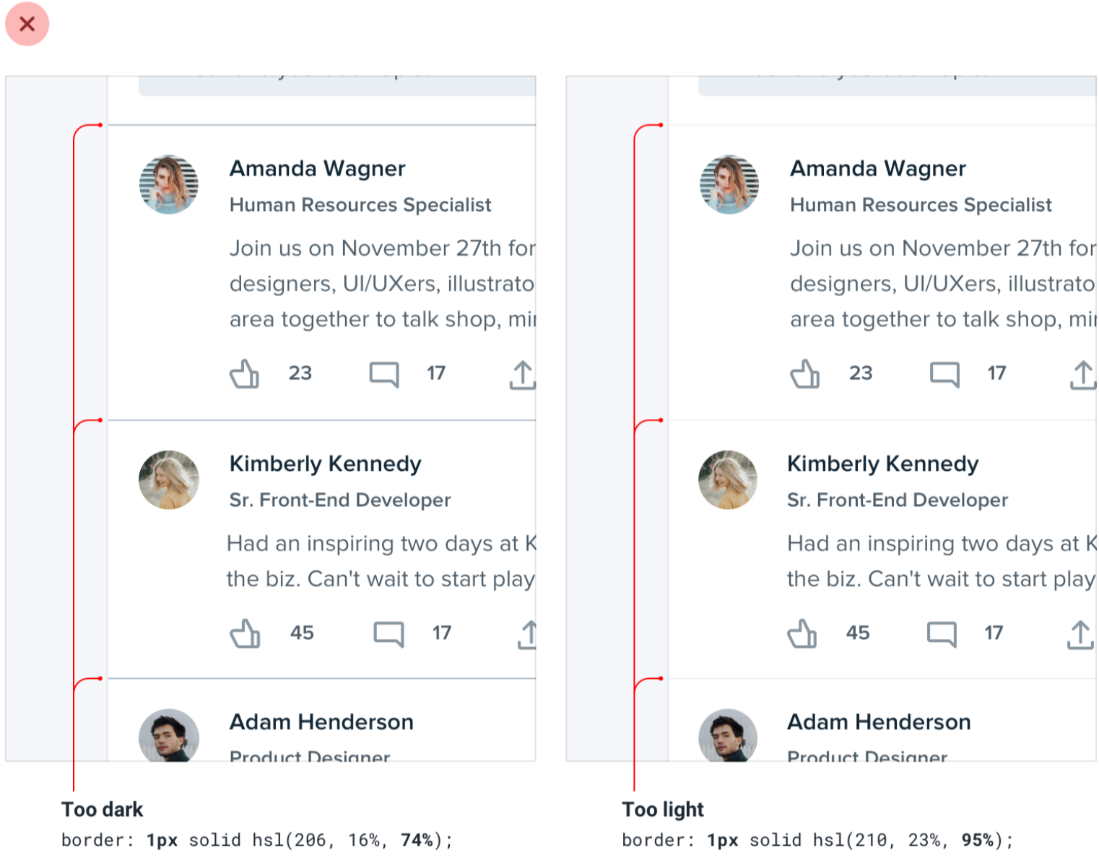1099x858 pixels.
Task: Share Amanda Wagner's post in left panel
Action: (523, 375)
